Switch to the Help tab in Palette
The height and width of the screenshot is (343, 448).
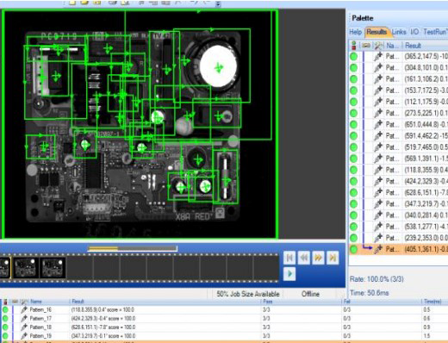coord(355,32)
